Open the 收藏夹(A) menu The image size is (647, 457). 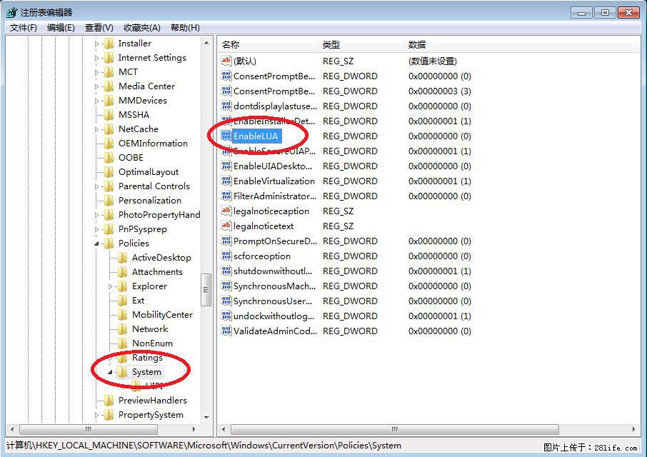(142, 28)
